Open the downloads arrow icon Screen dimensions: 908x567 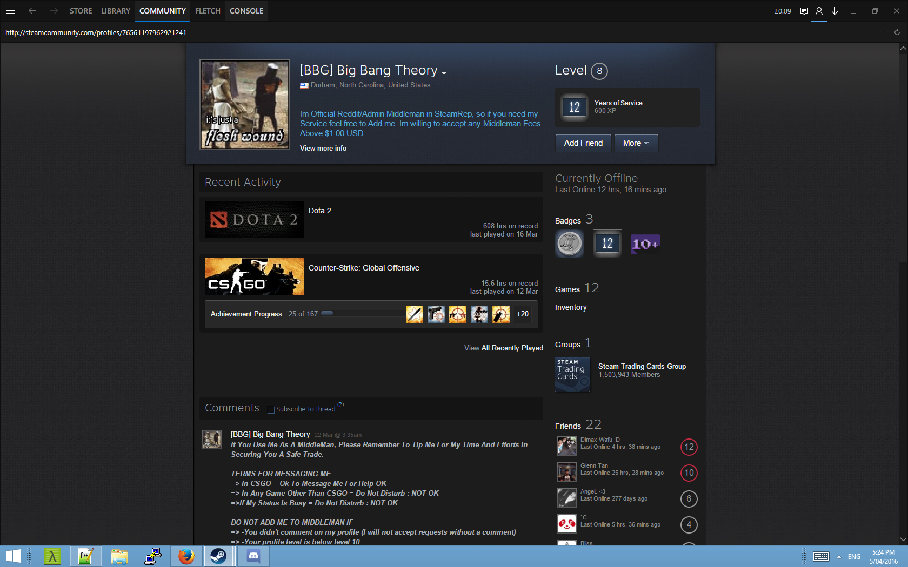834,11
